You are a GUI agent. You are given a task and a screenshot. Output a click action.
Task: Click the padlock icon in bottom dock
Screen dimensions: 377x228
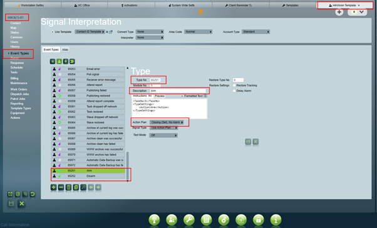click(259, 220)
